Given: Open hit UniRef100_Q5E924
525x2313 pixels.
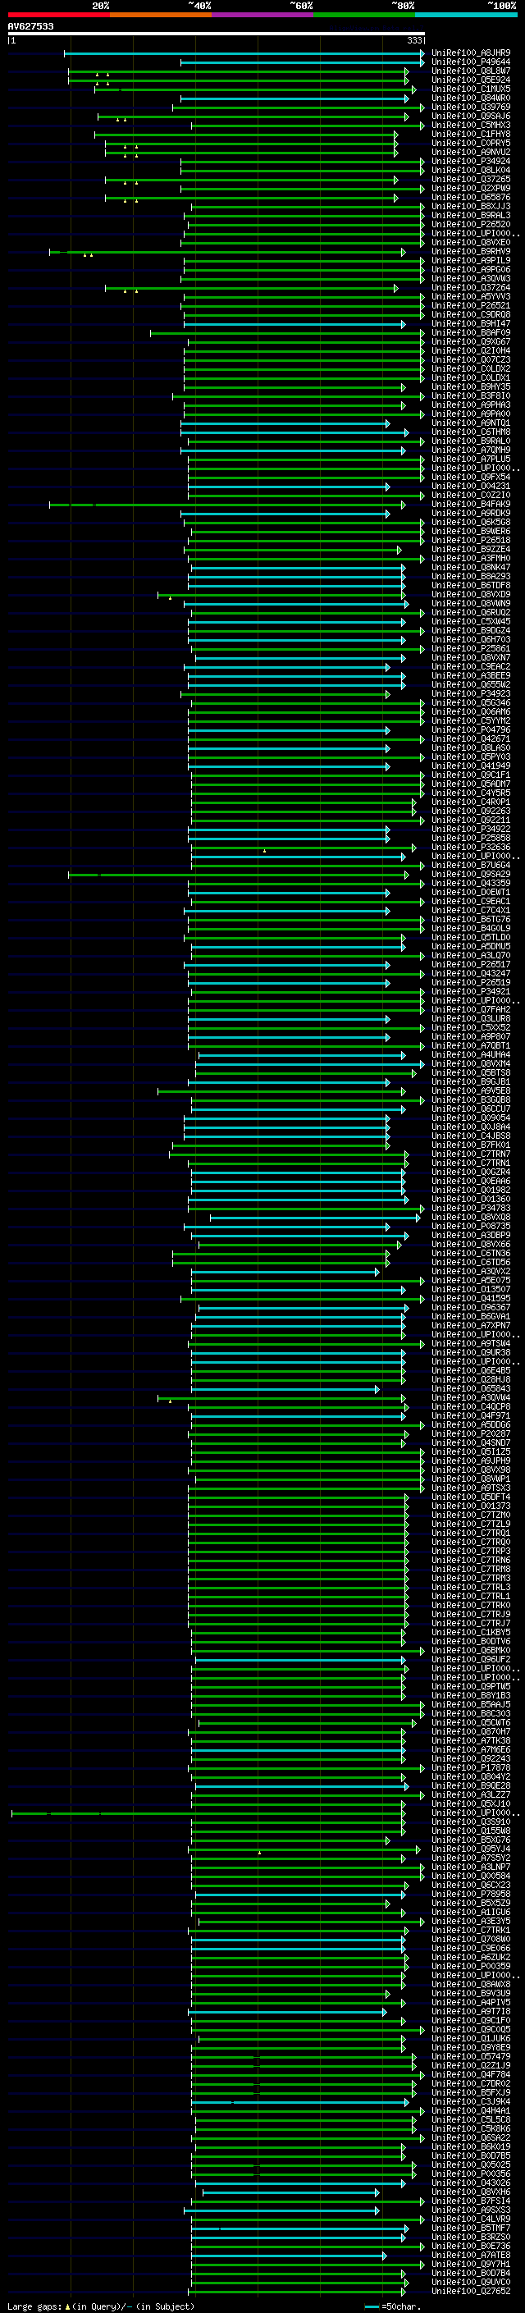Looking at the screenshot, I should 471,80.
